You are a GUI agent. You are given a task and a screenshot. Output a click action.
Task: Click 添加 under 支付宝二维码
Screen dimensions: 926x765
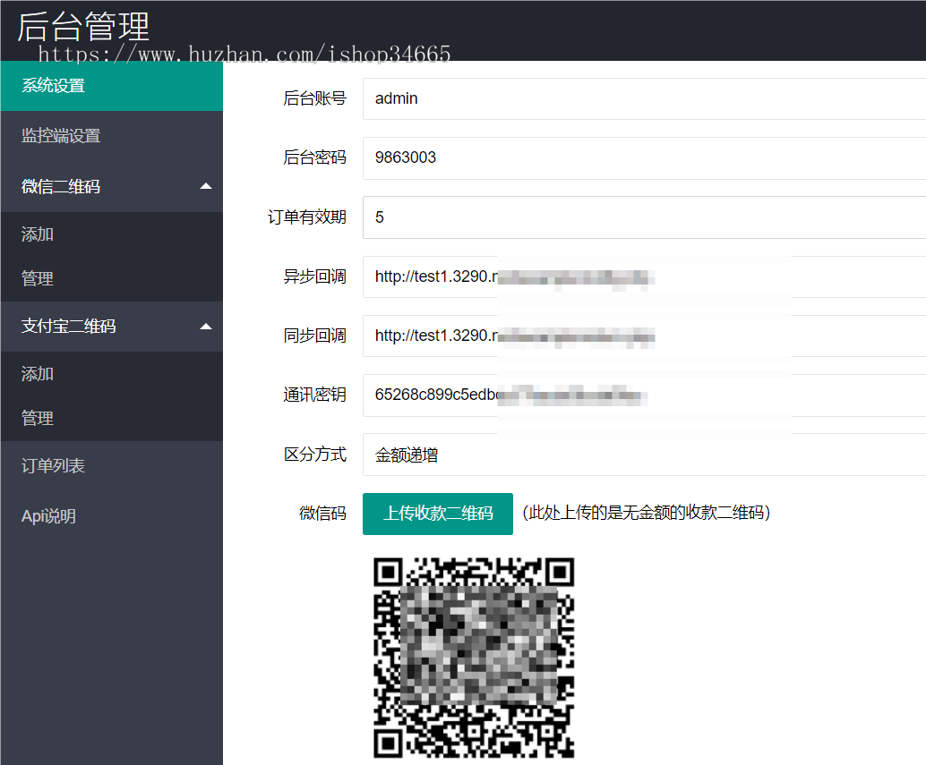(112, 374)
